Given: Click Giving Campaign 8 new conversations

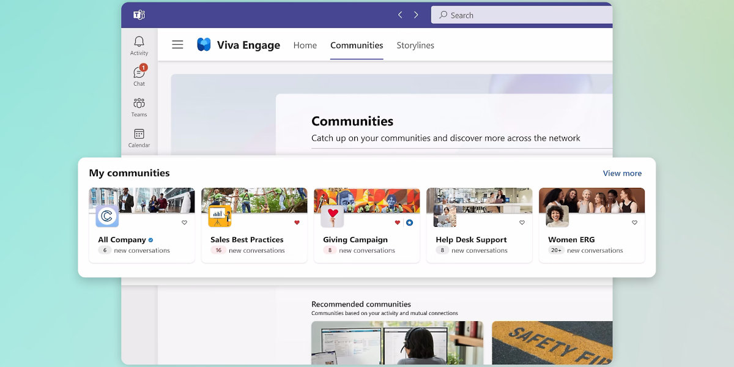Looking at the screenshot, I should click(x=359, y=251).
